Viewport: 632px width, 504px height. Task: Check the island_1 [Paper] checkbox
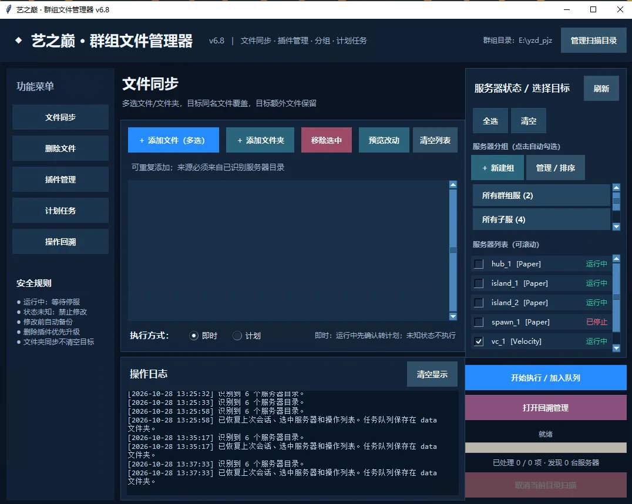pyautogui.click(x=479, y=283)
